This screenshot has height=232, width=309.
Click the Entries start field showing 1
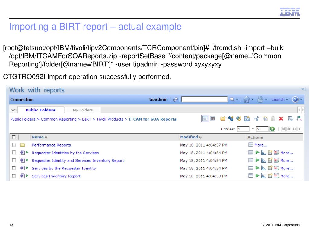243,129
